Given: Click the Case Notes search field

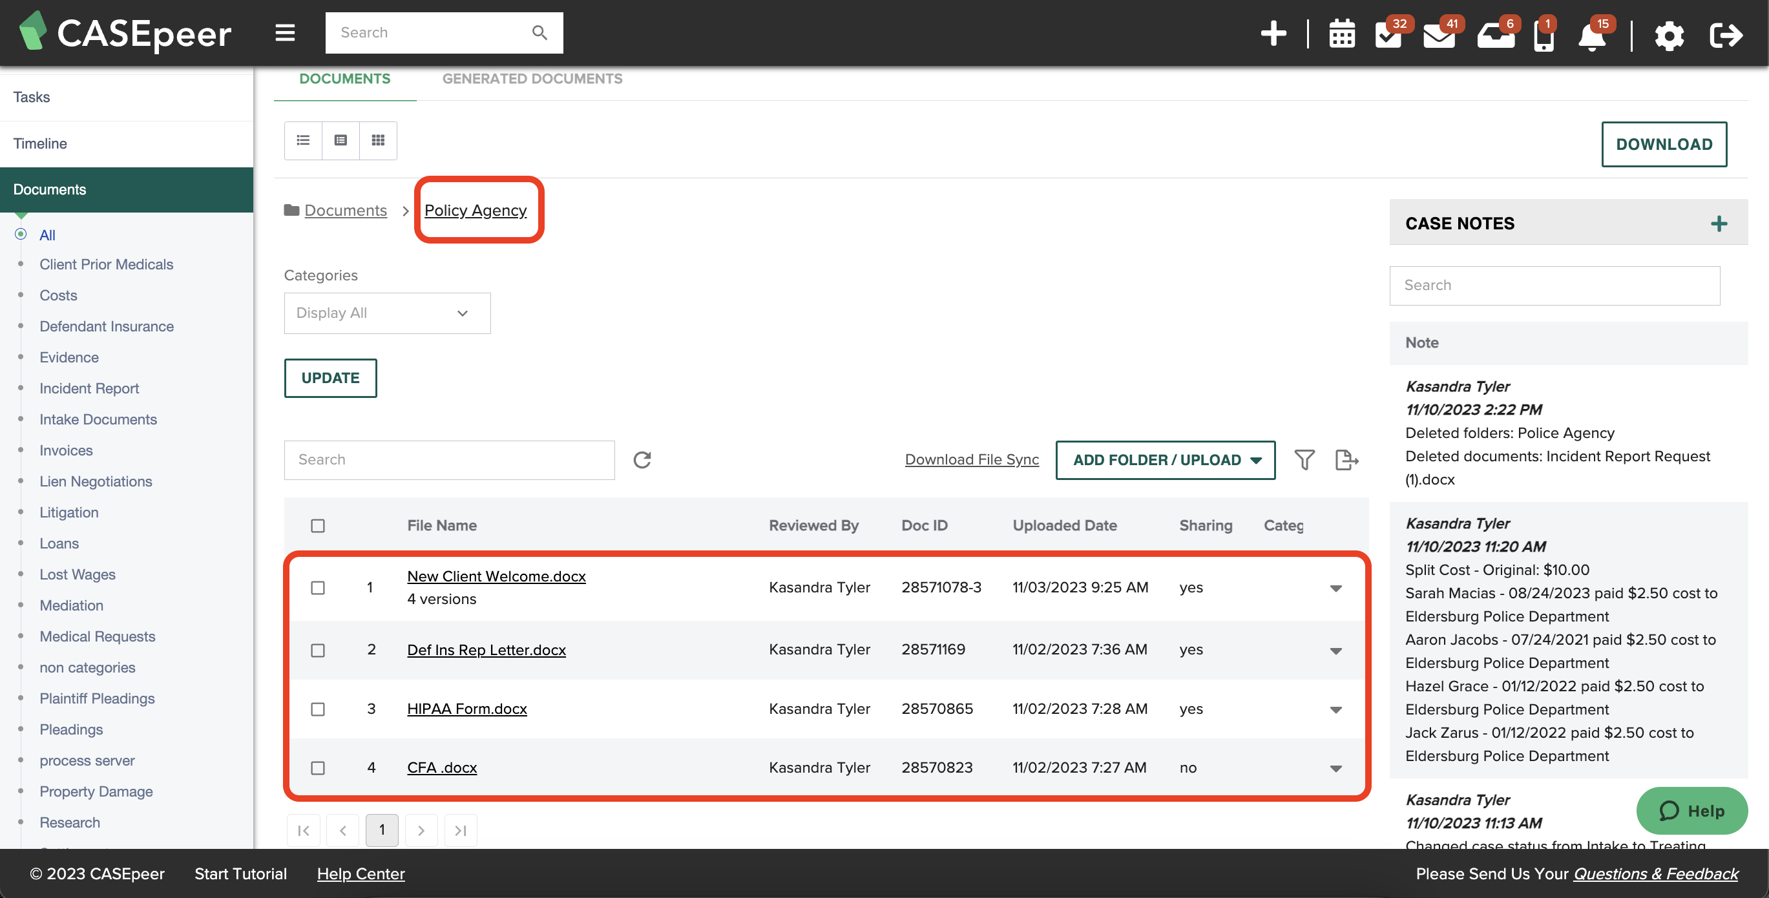Looking at the screenshot, I should click(x=1554, y=285).
